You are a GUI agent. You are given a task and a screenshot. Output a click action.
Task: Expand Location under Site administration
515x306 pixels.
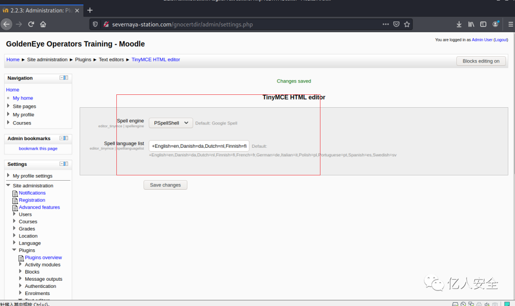pyautogui.click(x=14, y=235)
